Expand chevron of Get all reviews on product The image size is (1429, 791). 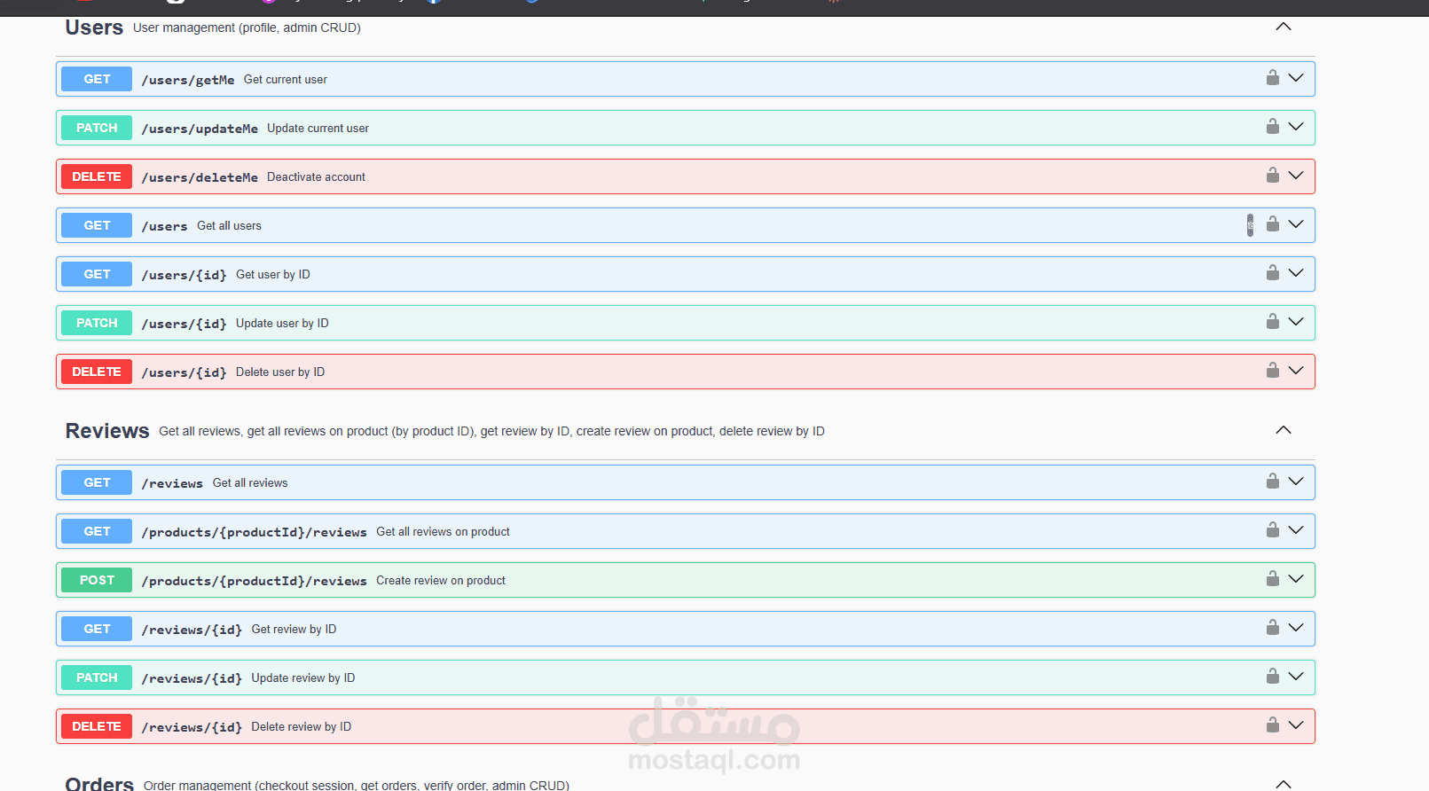click(x=1296, y=530)
